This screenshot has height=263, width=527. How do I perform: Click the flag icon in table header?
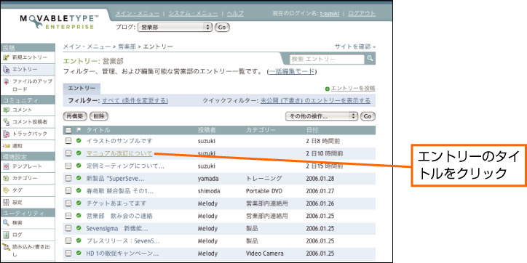point(79,130)
